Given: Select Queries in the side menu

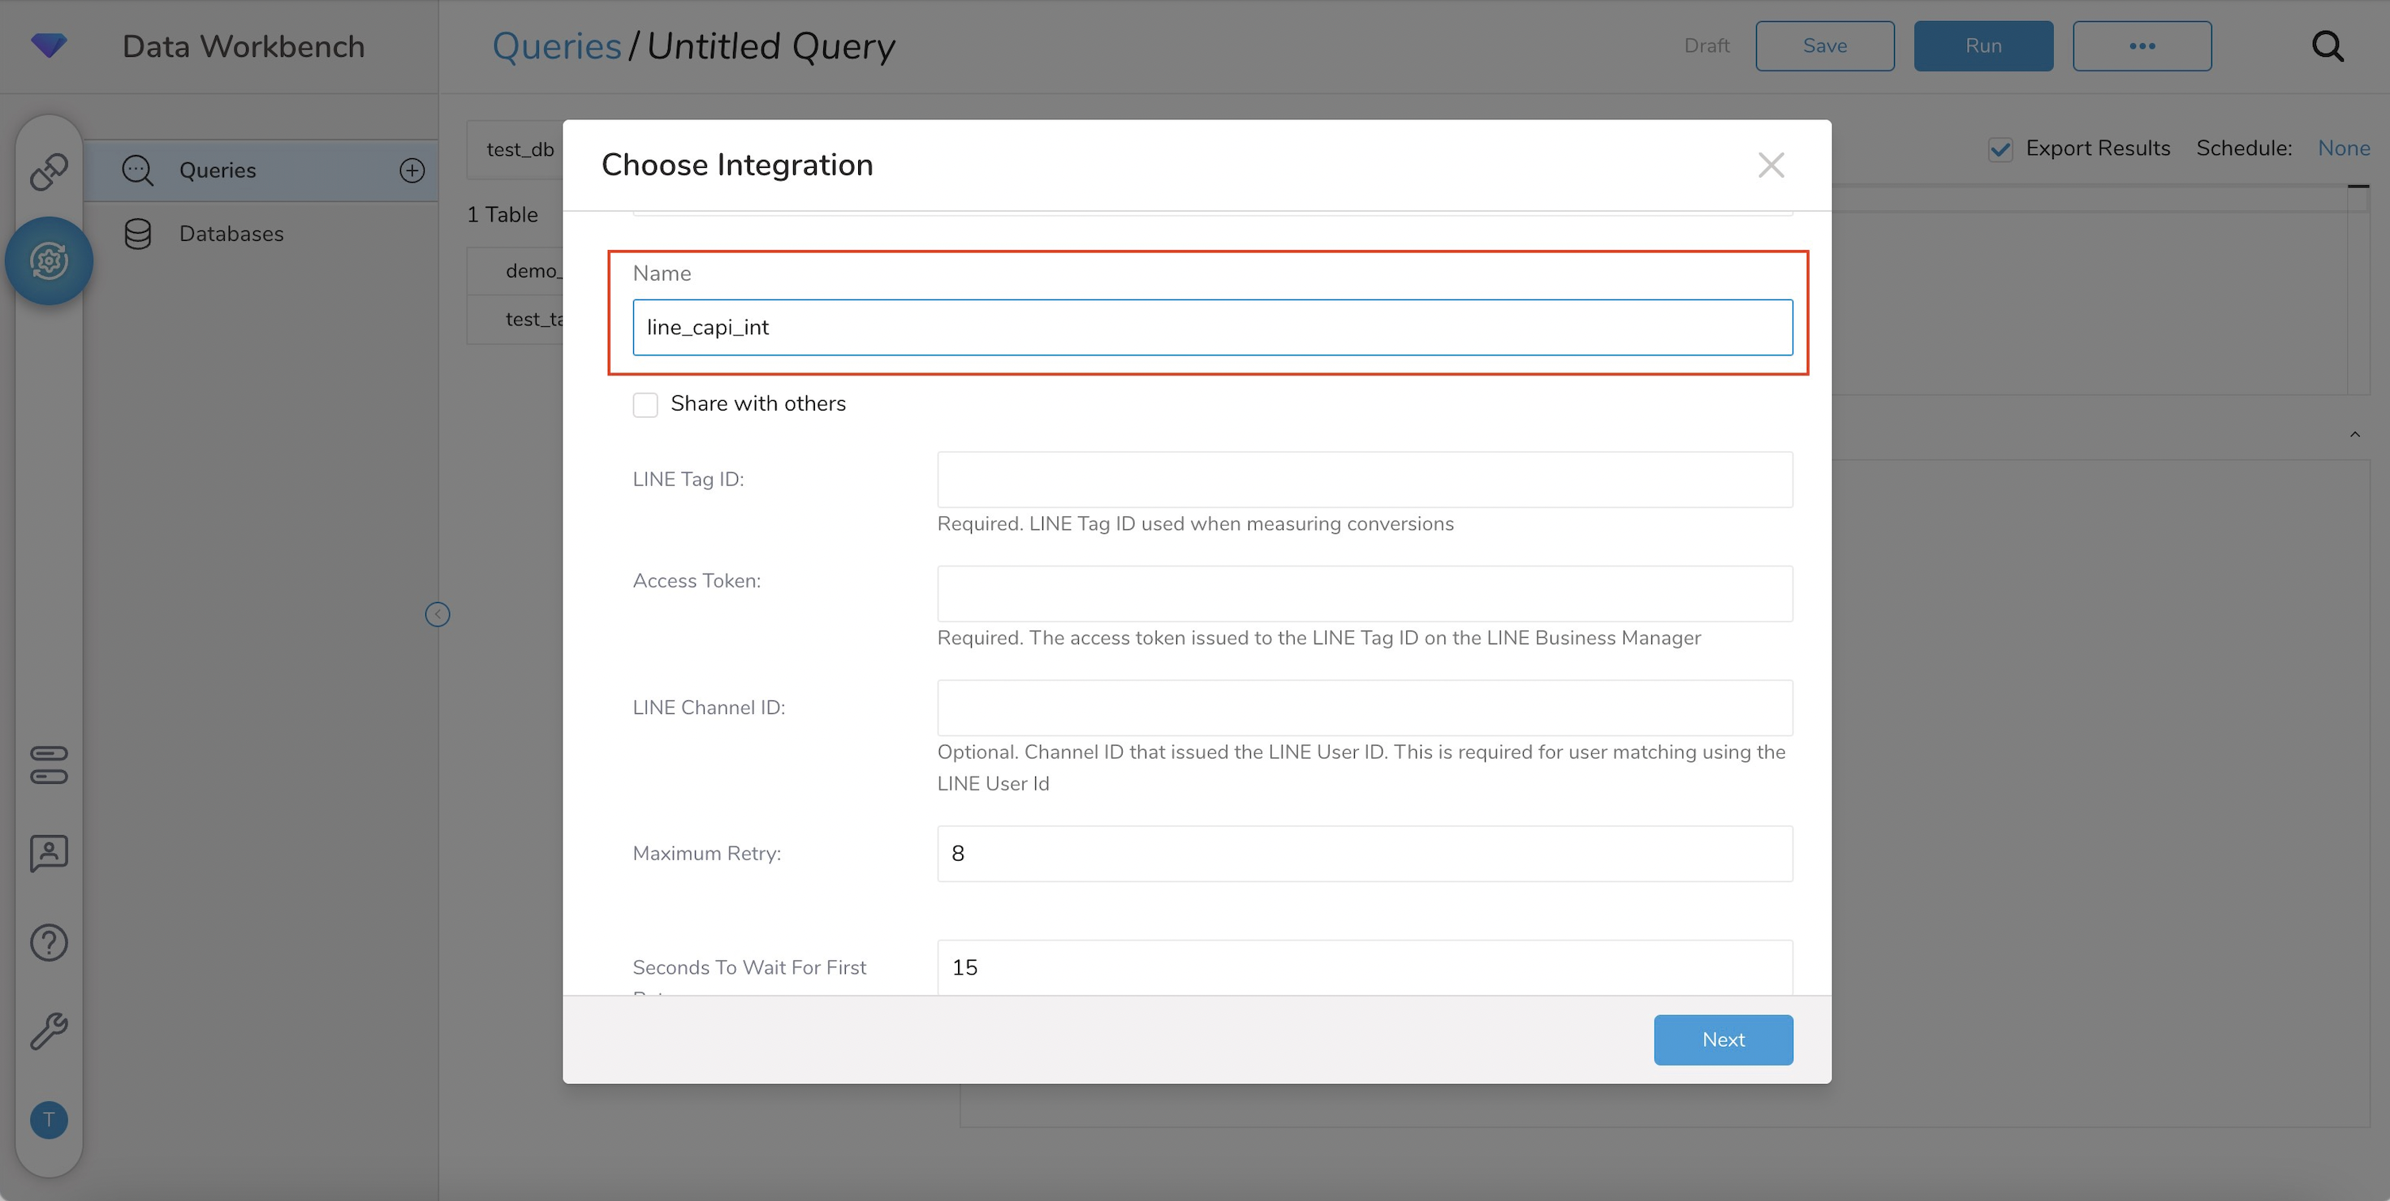Looking at the screenshot, I should click(217, 170).
